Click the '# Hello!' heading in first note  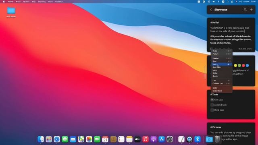pyautogui.click(x=214, y=23)
